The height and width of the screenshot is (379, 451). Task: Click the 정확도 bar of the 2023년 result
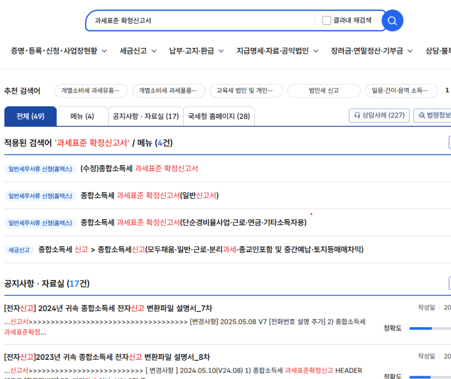pos(430,377)
